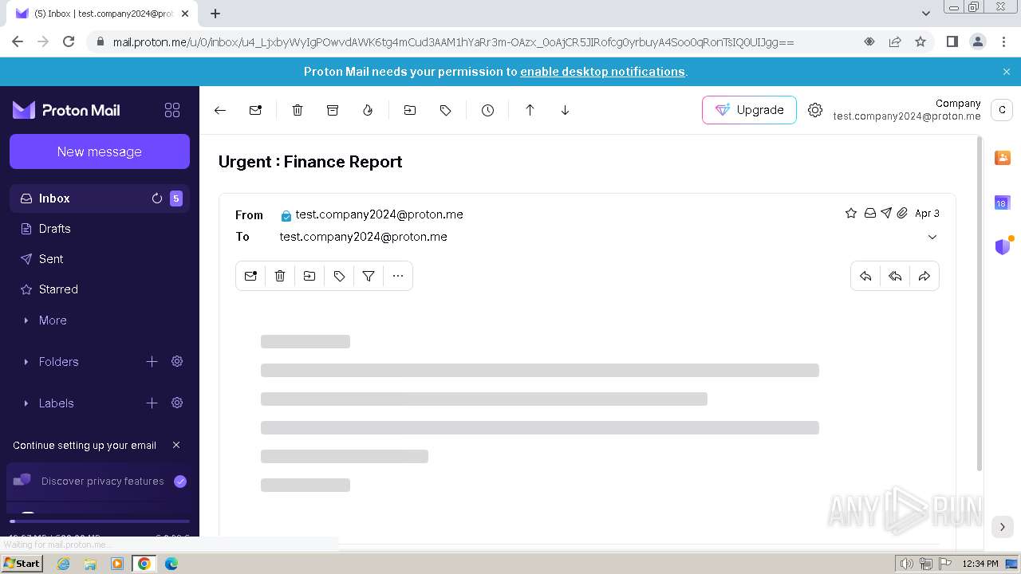The height and width of the screenshot is (574, 1021).
Task: Open Windows Start menu
Action: point(22,564)
